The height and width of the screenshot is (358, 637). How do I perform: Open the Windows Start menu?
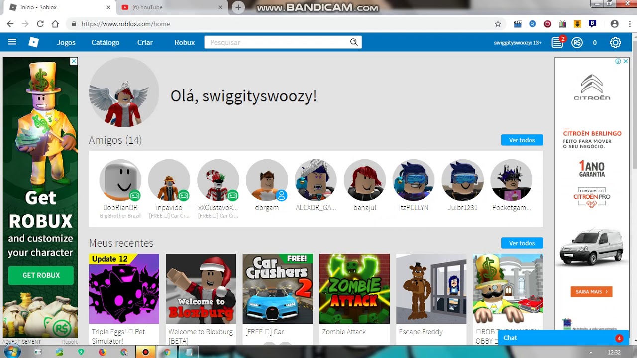[12, 352]
